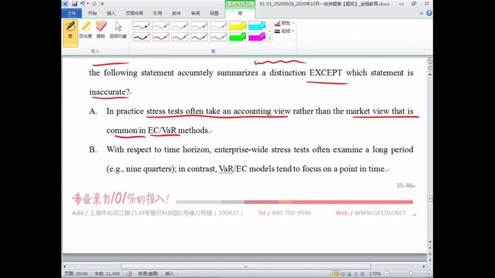Click the Word application icon in title bar
Image resolution: width=495 pixels, height=278 pixels.
click(x=65, y=4)
